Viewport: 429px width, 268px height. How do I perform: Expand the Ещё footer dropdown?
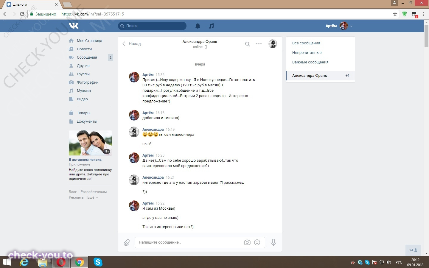(92, 197)
